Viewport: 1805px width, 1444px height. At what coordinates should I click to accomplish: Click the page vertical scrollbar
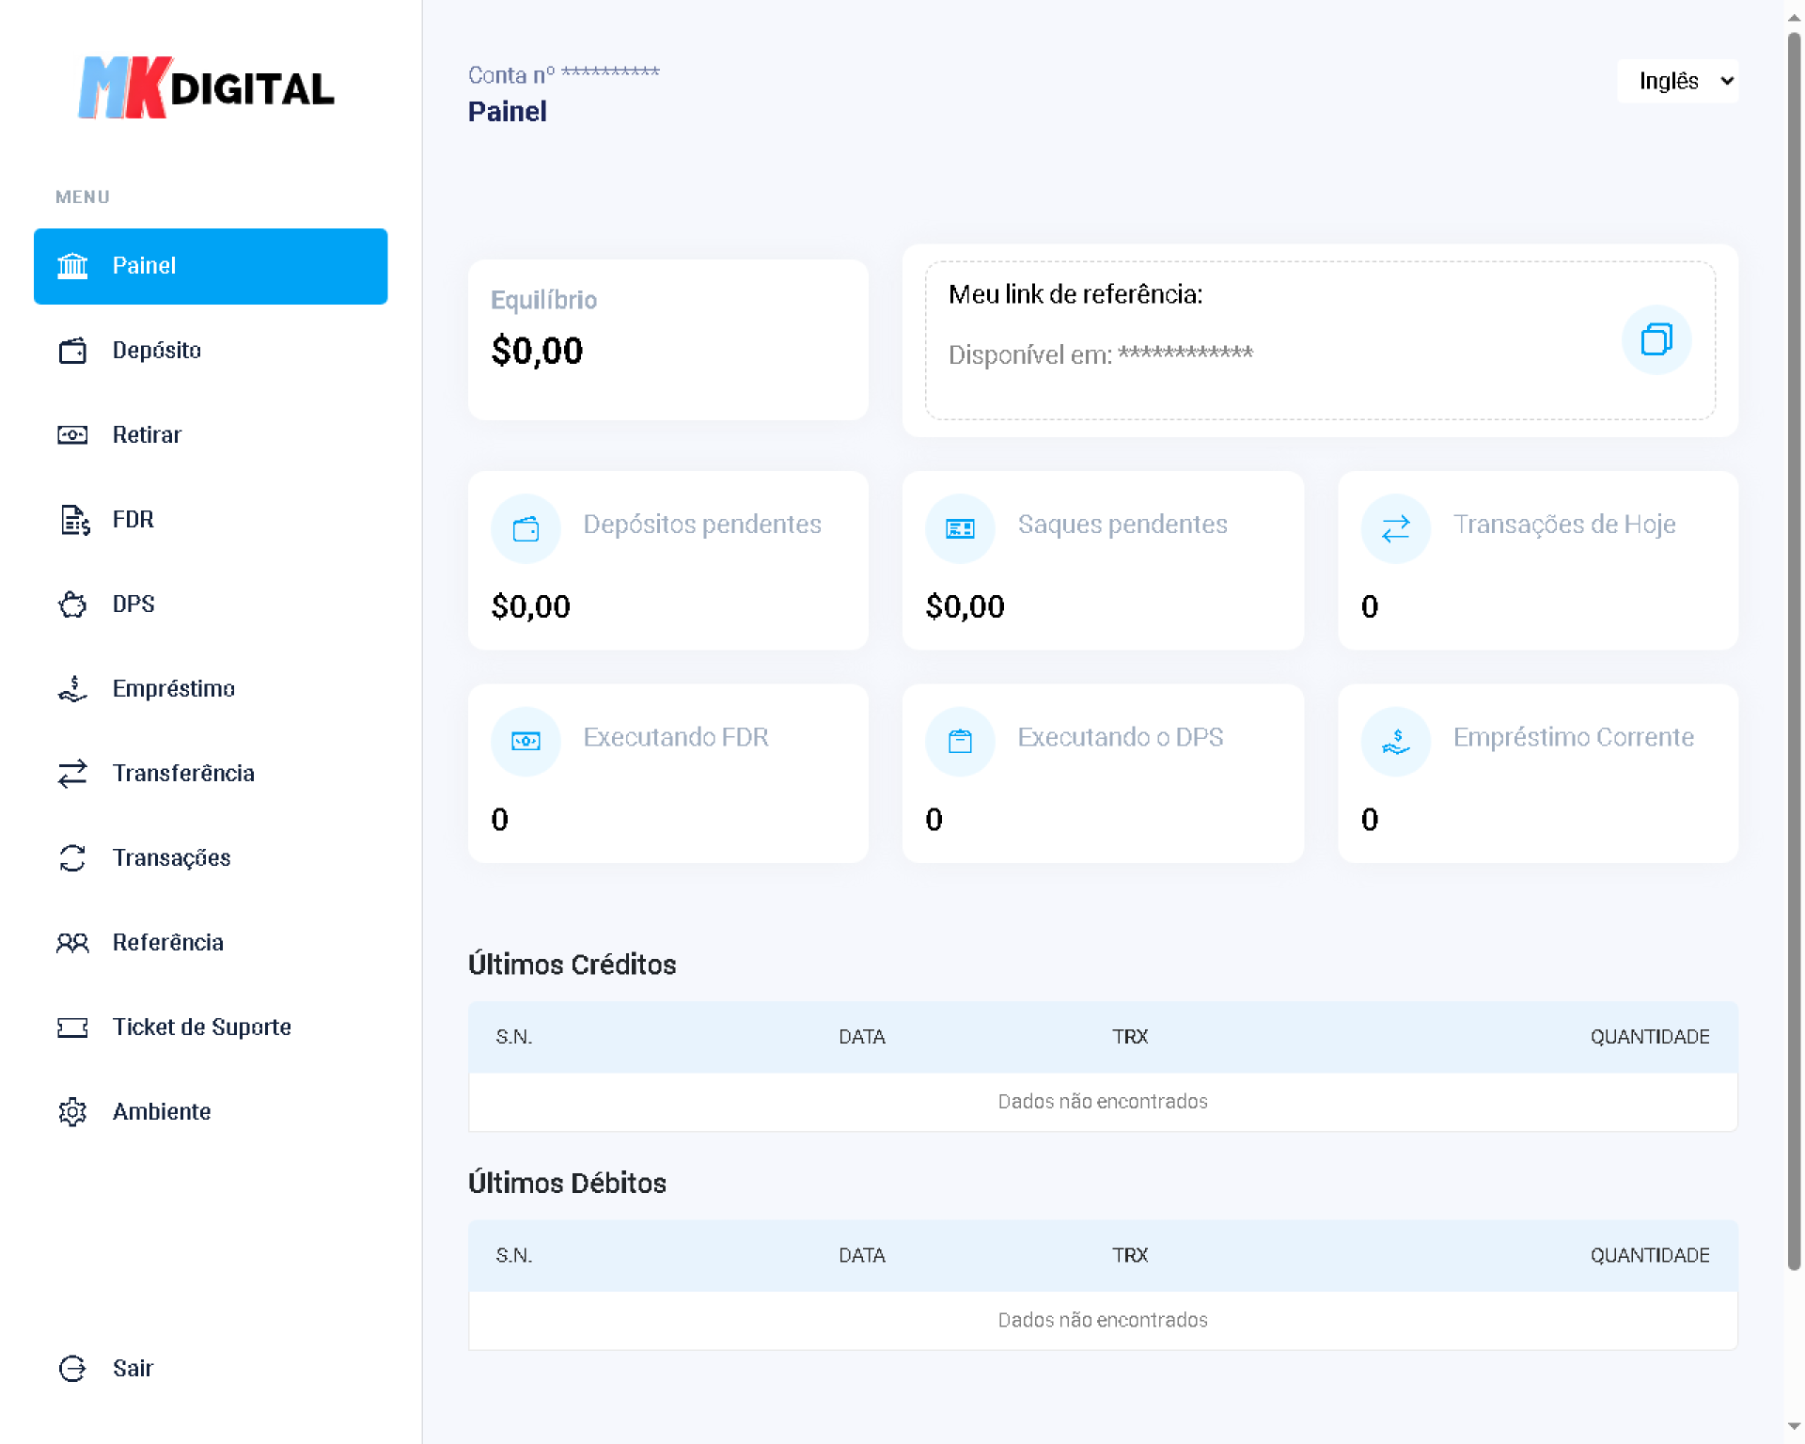(1794, 649)
